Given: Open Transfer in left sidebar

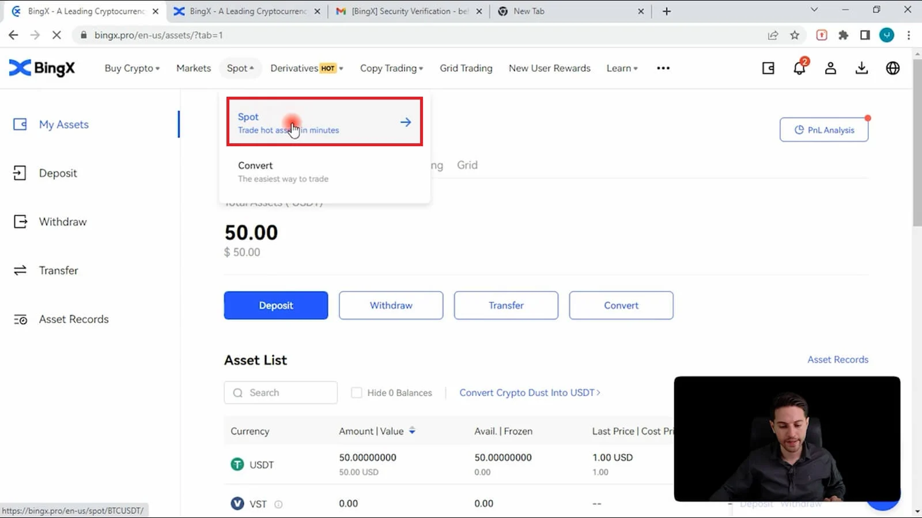Looking at the screenshot, I should coord(58,271).
